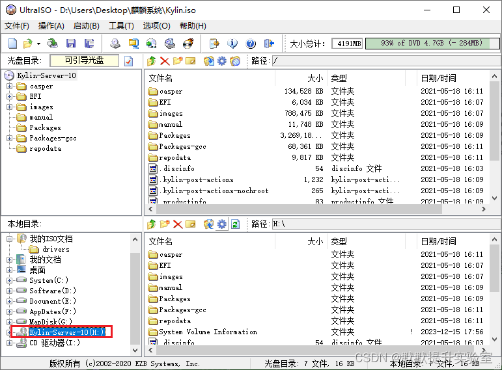Click red Delete X in disc pane

pos(165,60)
